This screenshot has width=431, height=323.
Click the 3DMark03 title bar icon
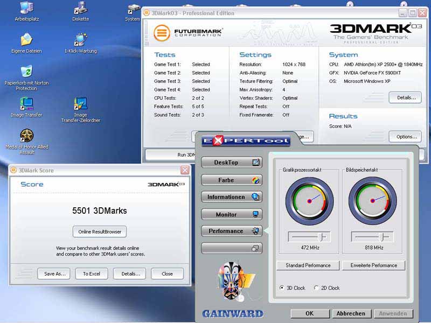coord(147,12)
